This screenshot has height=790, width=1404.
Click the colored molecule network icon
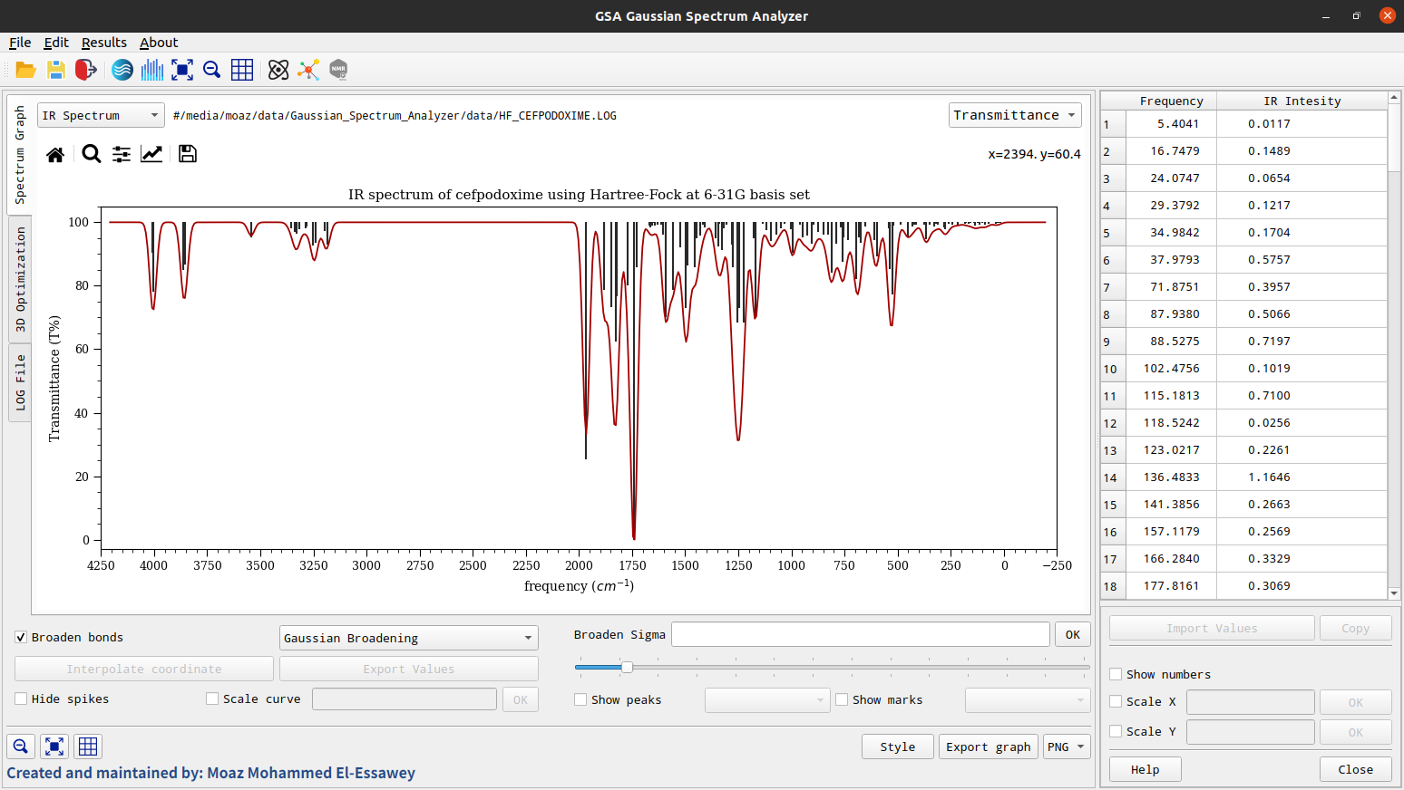click(x=308, y=70)
